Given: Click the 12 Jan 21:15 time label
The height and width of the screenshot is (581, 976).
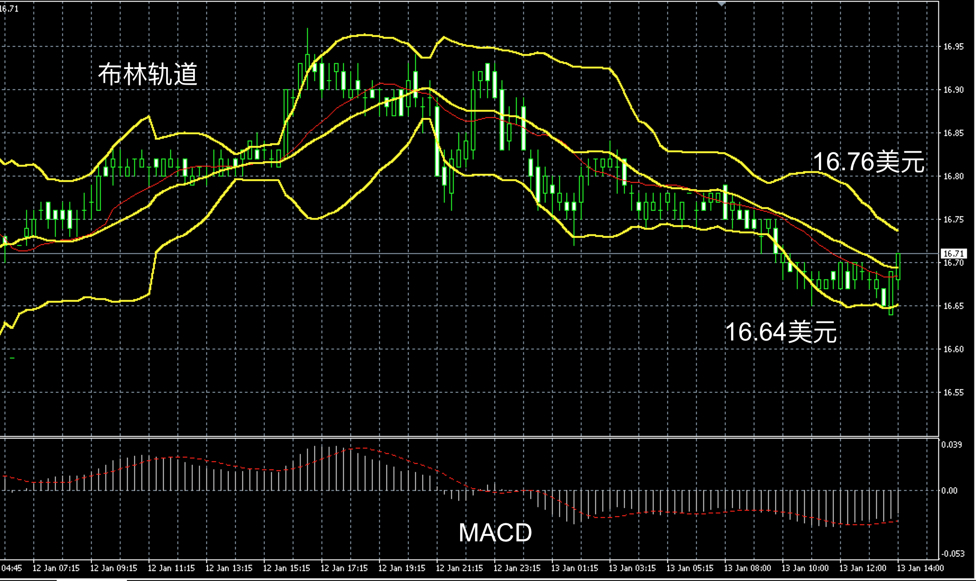Looking at the screenshot, I should [x=459, y=568].
